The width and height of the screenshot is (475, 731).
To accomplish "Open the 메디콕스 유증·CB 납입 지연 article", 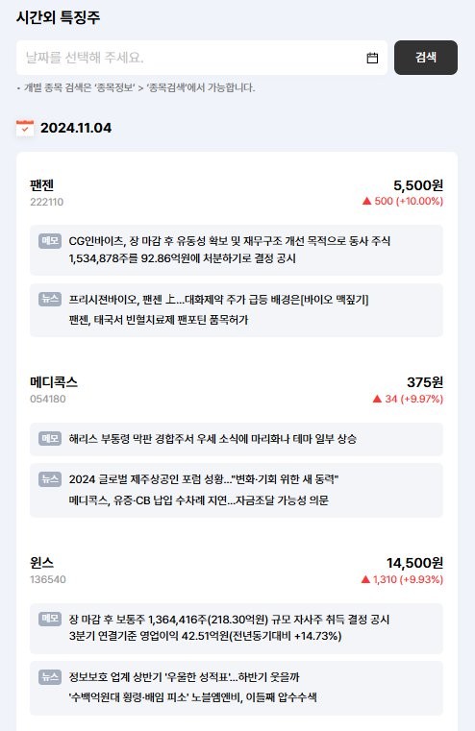I will [198, 500].
